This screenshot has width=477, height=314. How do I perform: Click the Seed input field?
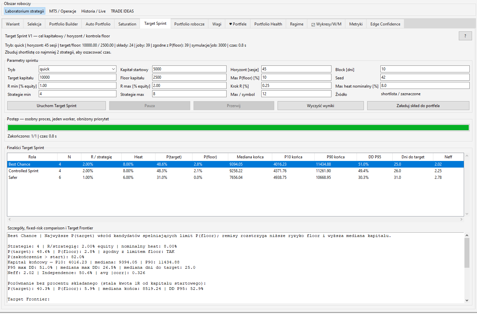425,77
